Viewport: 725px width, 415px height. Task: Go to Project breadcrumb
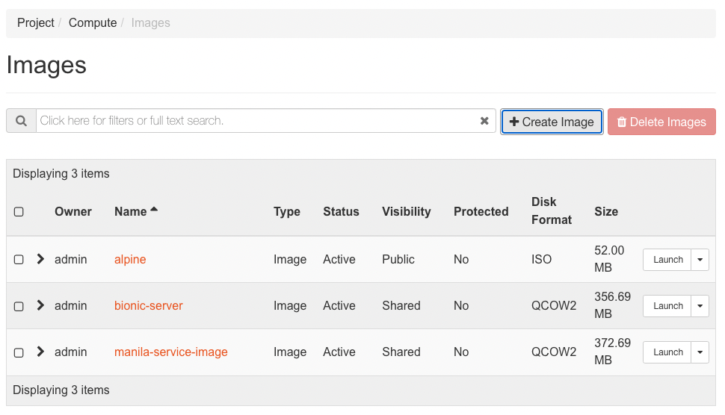pos(36,23)
